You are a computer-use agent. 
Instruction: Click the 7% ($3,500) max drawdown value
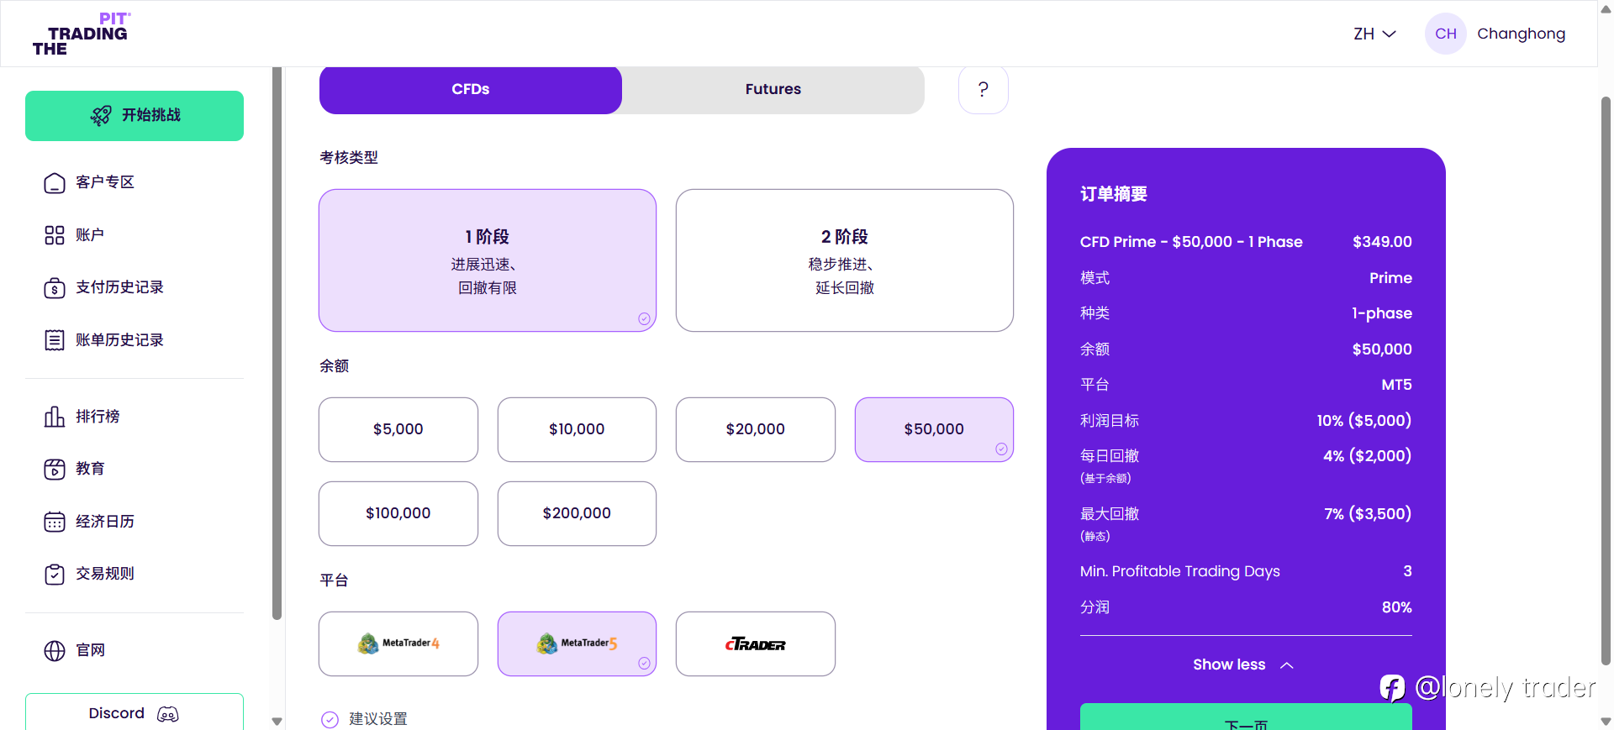(x=1368, y=514)
